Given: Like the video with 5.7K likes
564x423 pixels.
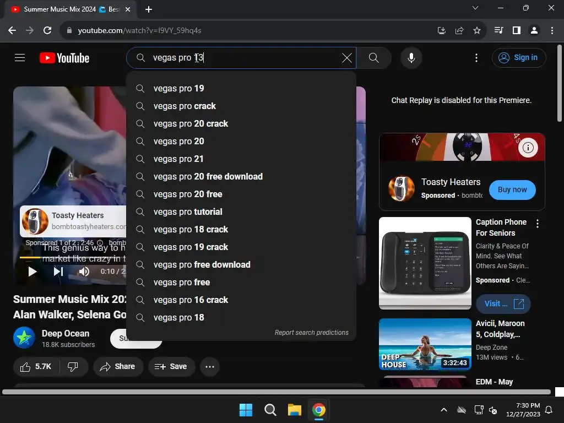Looking at the screenshot, I should point(36,367).
